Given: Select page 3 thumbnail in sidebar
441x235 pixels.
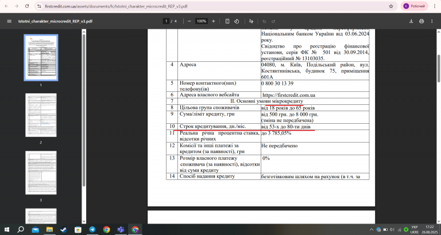Looking at the screenshot, I should click(x=41, y=173).
